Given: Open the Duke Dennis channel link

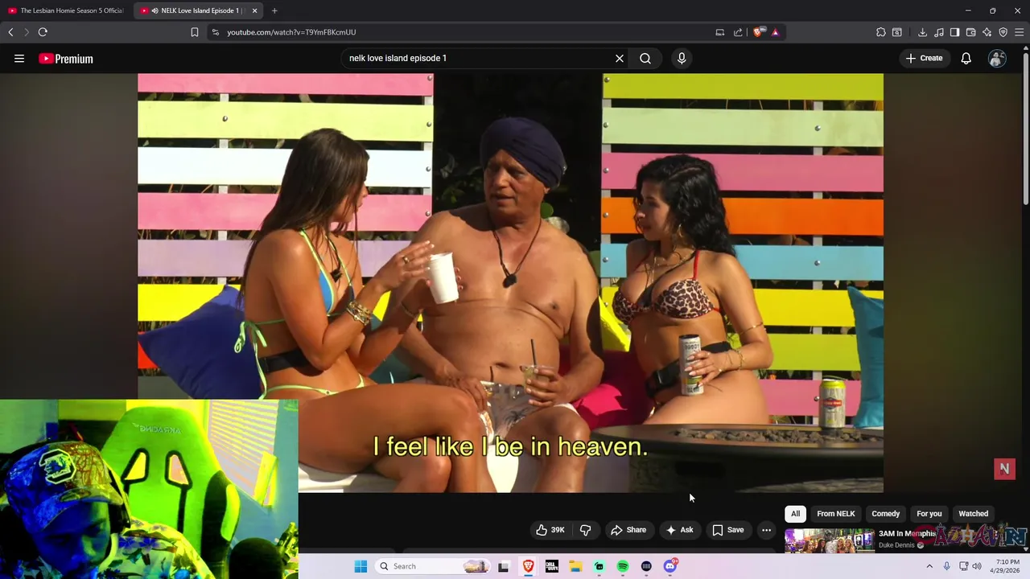Looking at the screenshot, I should point(896,545).
